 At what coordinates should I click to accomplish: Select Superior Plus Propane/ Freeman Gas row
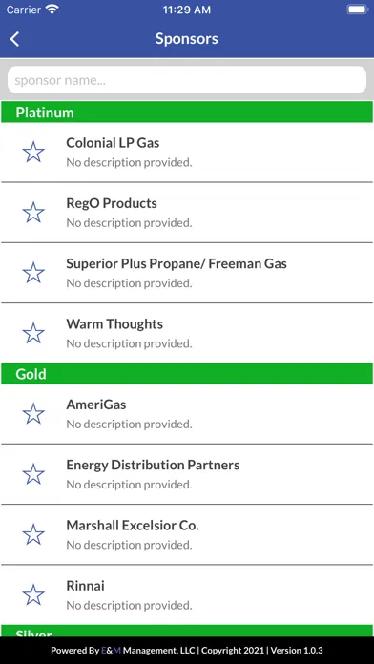coord(187,273)
